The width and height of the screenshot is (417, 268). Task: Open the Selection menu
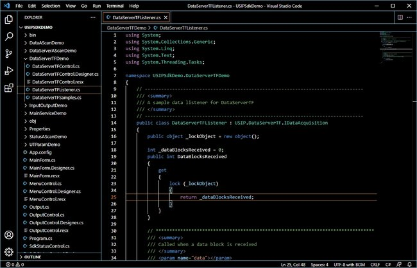(x=51, y=5)
